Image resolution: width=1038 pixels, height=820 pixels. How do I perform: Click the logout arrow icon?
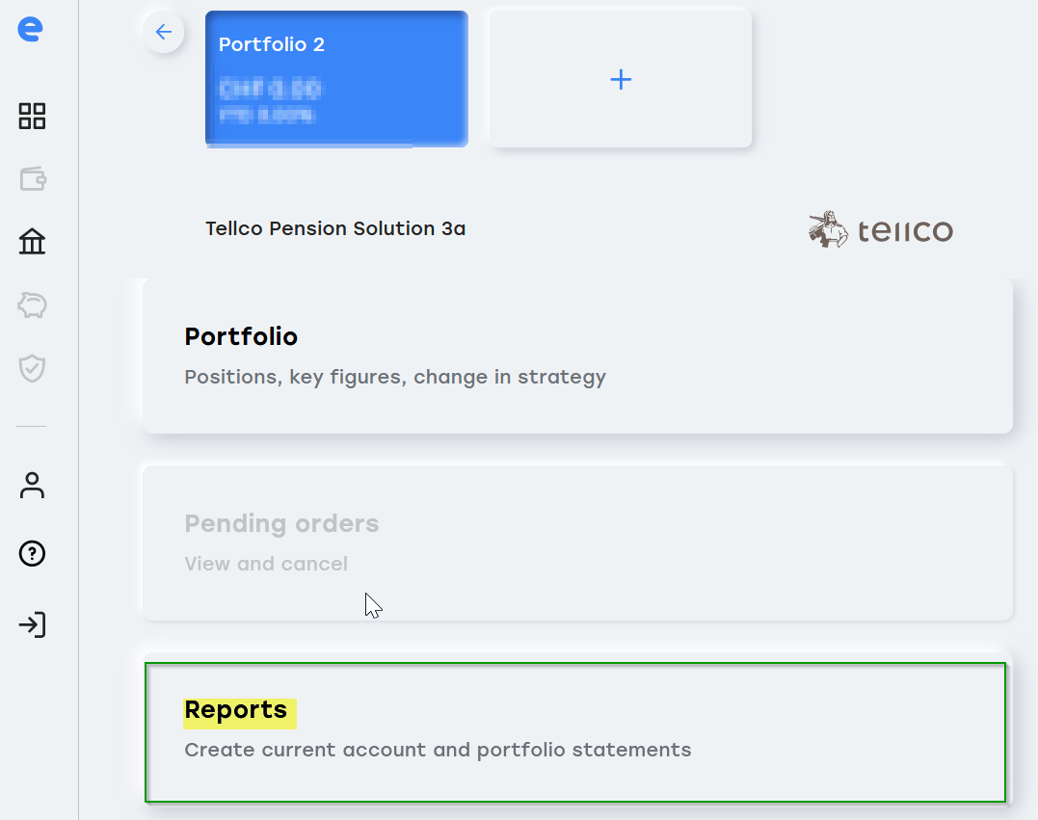[x=32, y=624]
